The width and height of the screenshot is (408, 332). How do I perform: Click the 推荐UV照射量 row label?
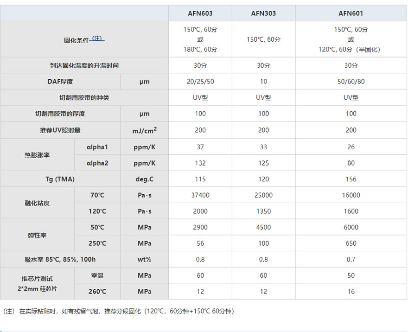(x=60, y=130)
